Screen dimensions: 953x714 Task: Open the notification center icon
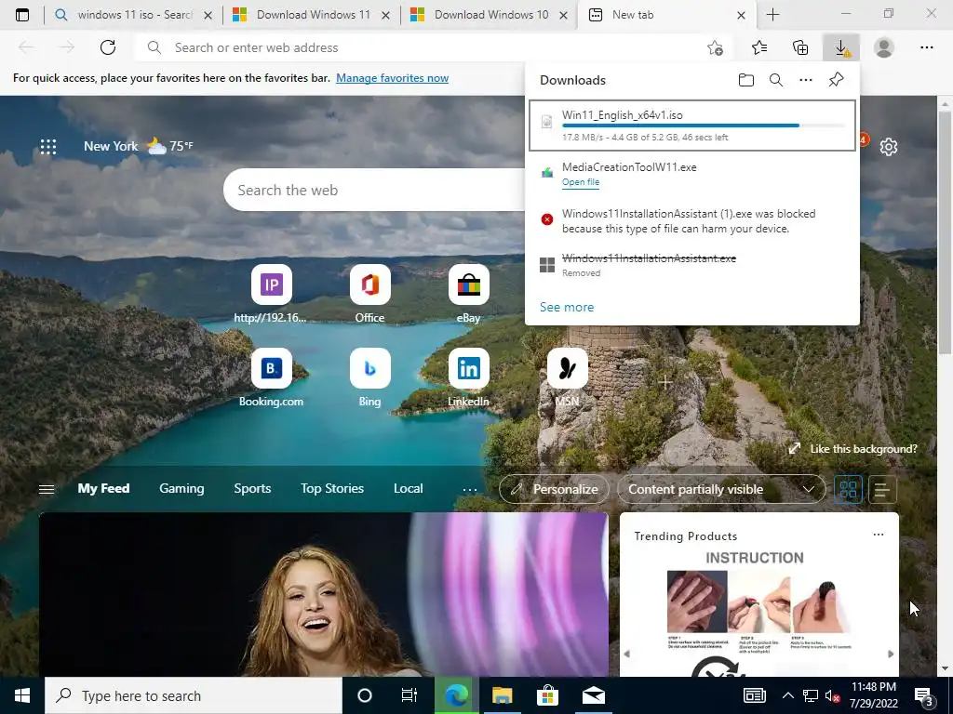(924, 695)
